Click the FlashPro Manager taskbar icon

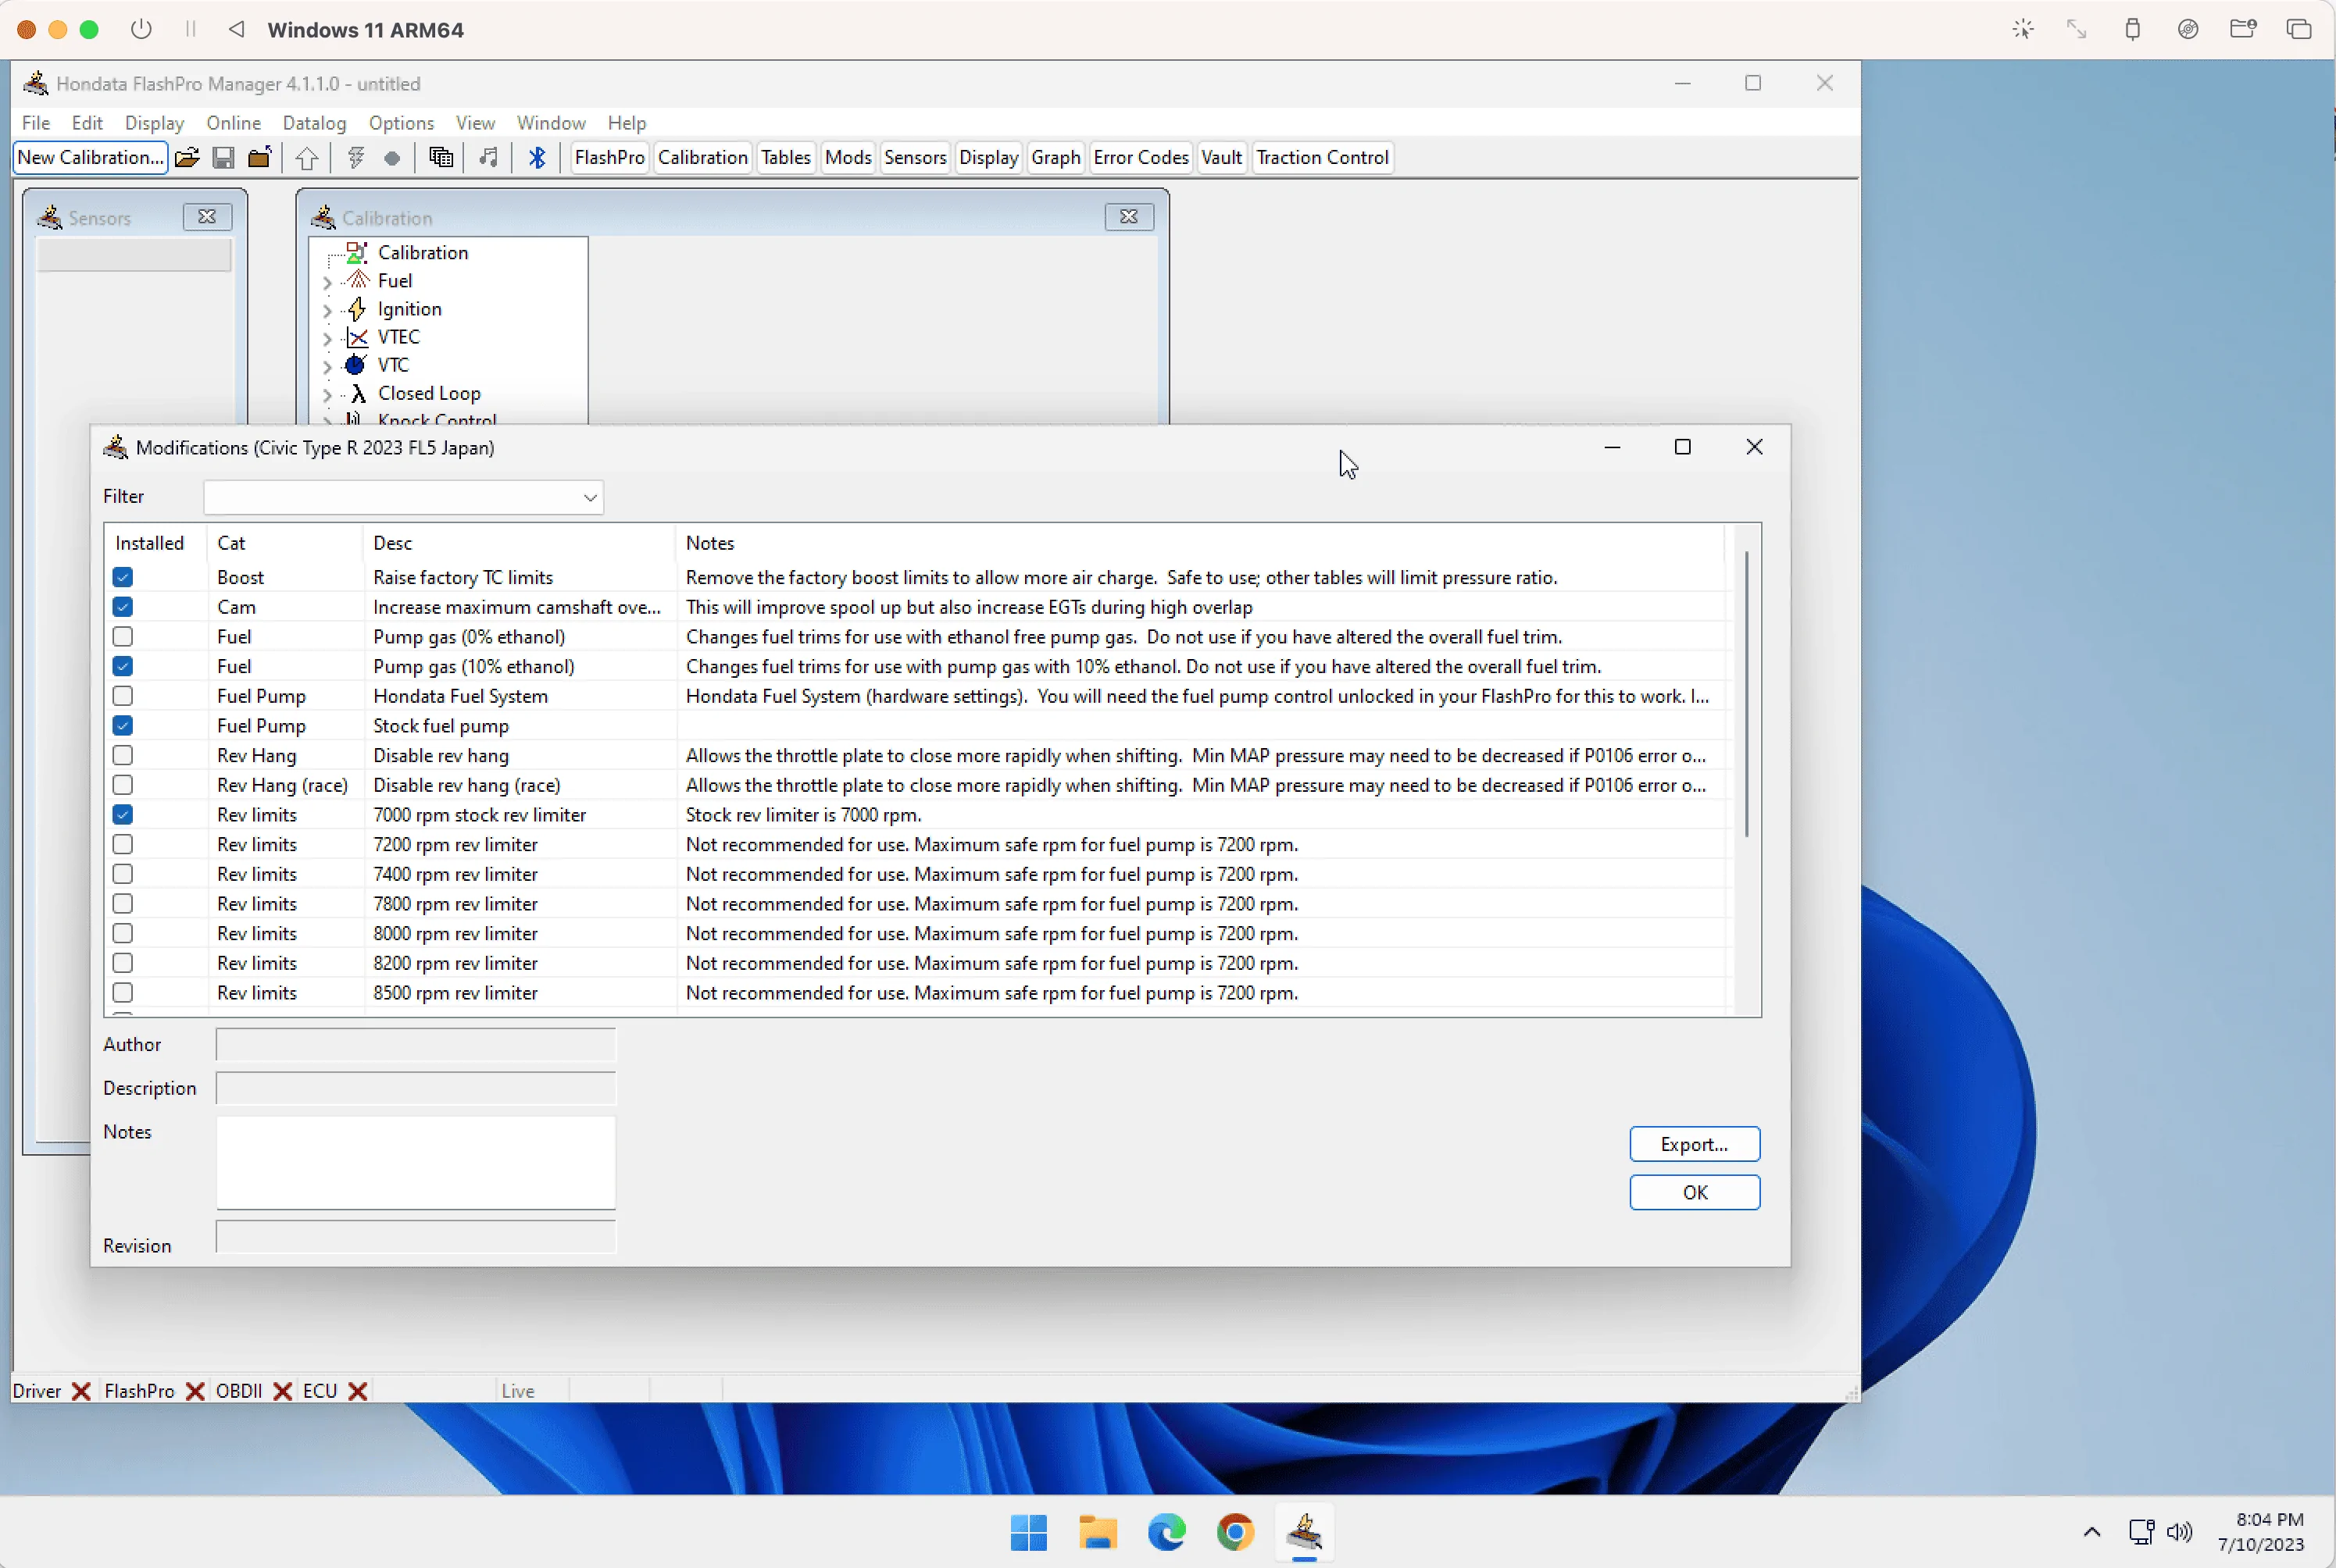point(1305,1532)
